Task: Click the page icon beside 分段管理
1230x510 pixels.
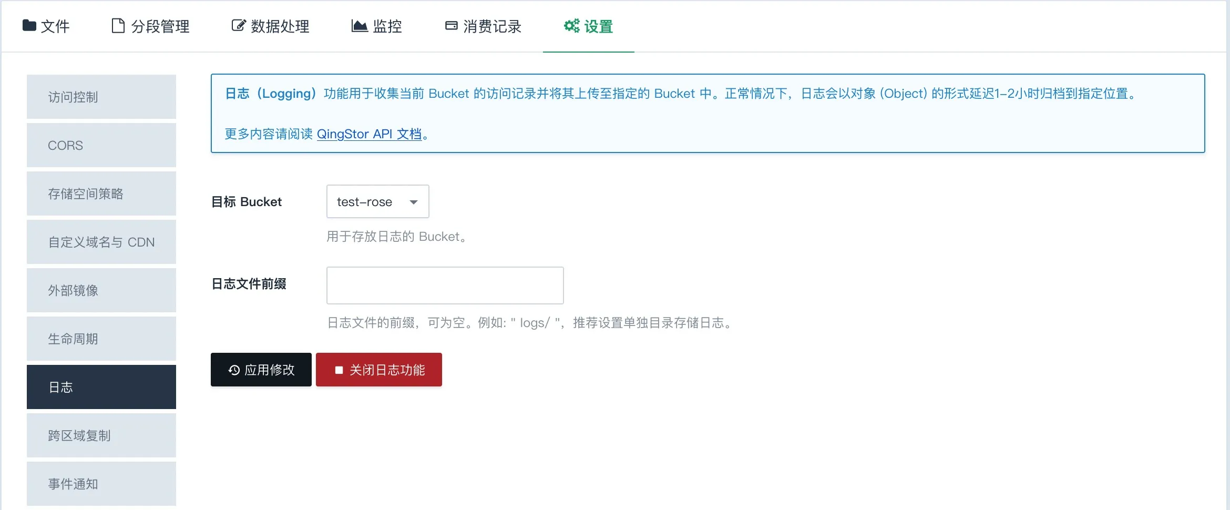Action: point(118,26)
